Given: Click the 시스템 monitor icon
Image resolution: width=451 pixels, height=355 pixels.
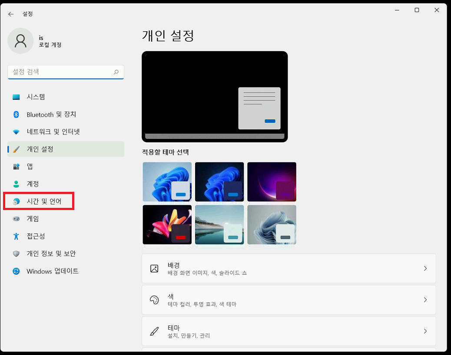Looking at the screenshot, I should click(16, 97).
